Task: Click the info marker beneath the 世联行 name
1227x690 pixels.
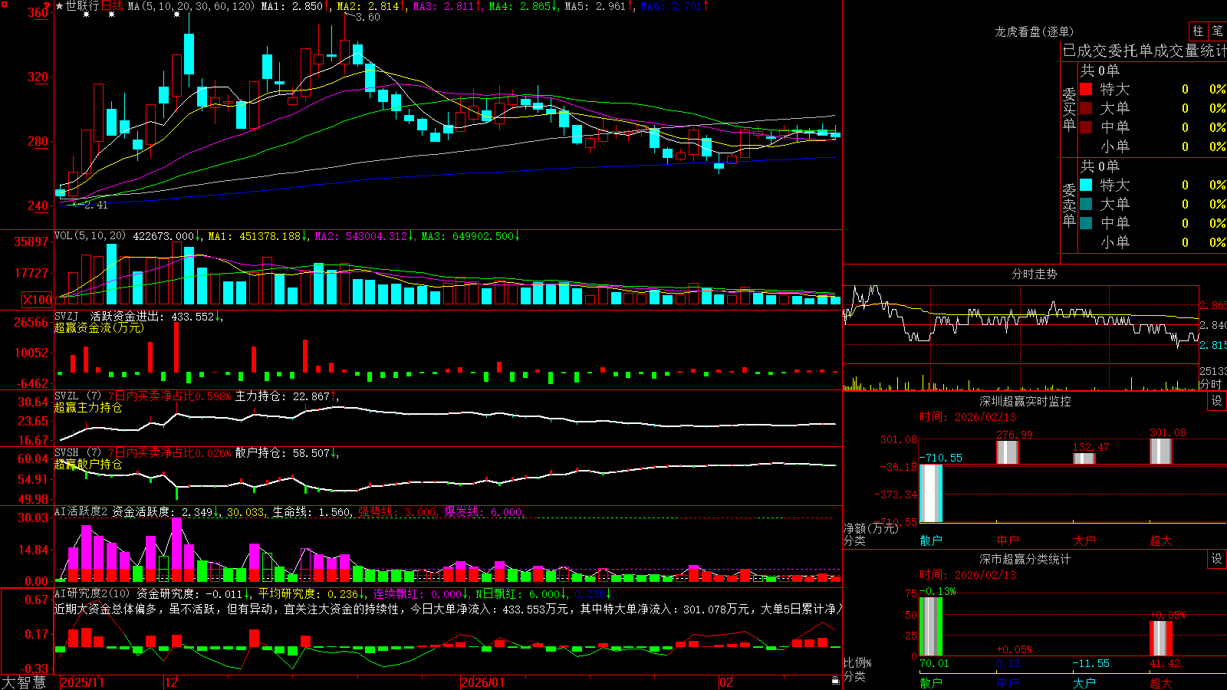Action: coord(86,15)
